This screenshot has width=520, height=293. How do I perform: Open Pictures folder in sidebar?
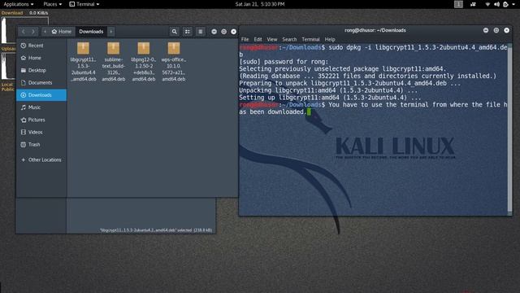click(41, 120)
